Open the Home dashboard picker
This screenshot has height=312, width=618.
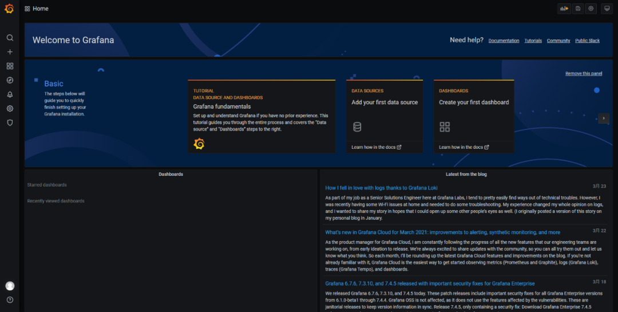41,9
